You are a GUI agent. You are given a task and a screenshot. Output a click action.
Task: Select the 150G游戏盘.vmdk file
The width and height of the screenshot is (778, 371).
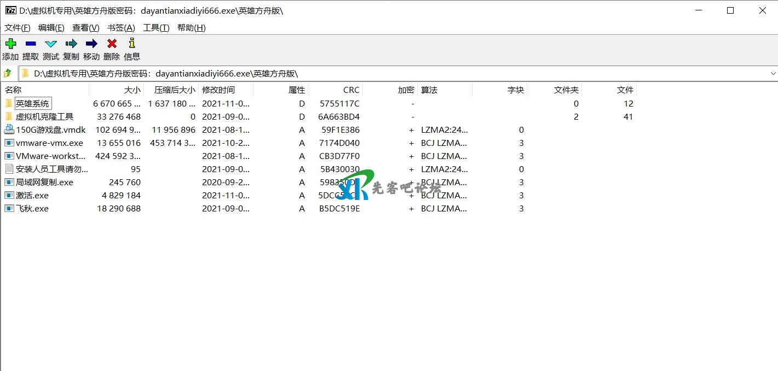pyautogui.click(x=50, y=130)
